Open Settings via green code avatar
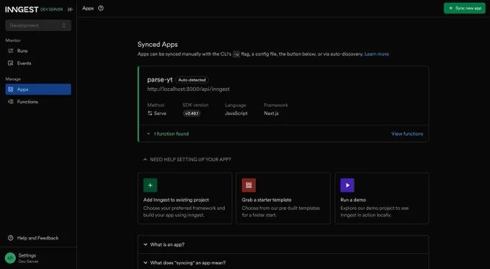The height and width of the screenshot is (269, 490). tap(10, 258)
